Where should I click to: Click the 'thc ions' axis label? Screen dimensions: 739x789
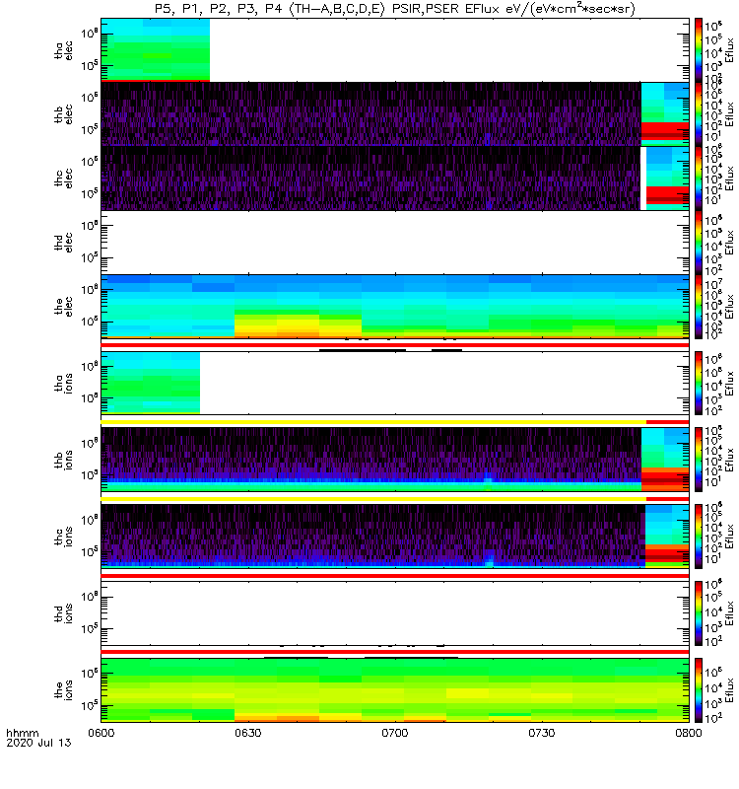63,537
